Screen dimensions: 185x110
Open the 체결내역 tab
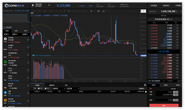(x=52, y=85)
